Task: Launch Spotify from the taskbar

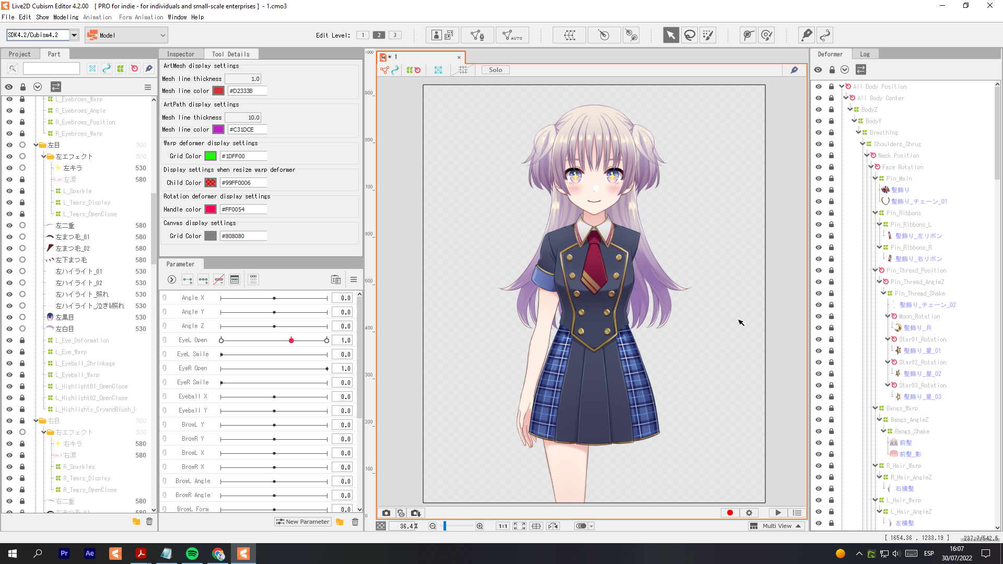Action: tap(192, 554)
